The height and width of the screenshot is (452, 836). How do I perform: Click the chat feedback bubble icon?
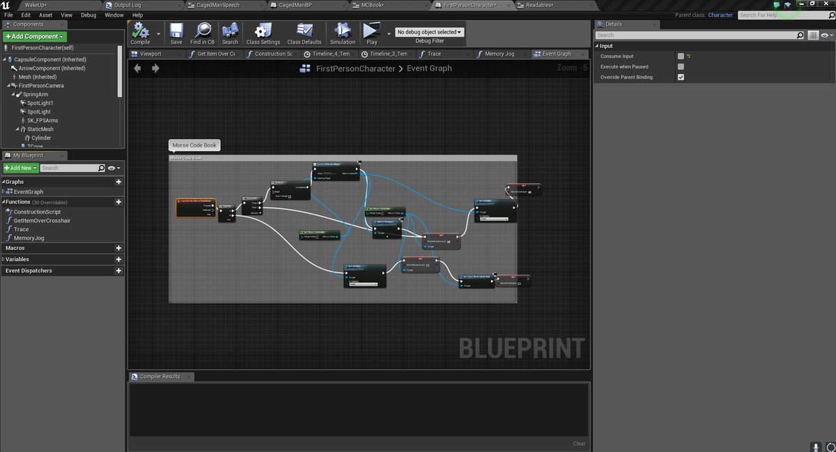[777, 5]
